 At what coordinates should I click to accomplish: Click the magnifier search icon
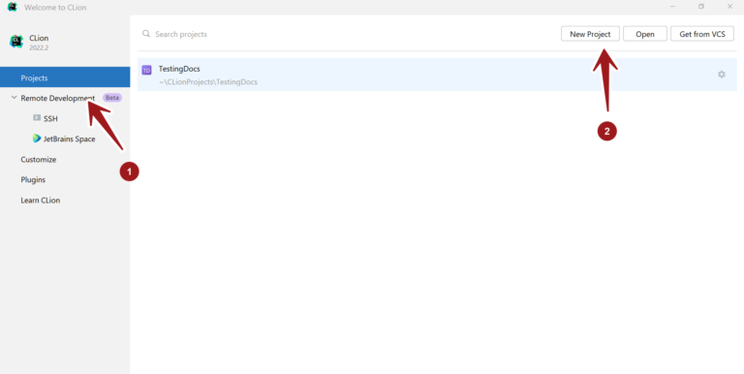(x=146, y=34)
